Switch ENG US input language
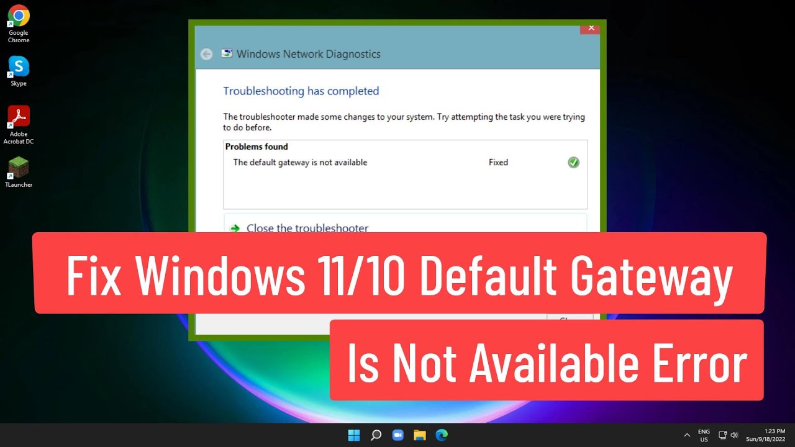Image resolution: width=795 pixels, height=447 pixels. (704, 435)
